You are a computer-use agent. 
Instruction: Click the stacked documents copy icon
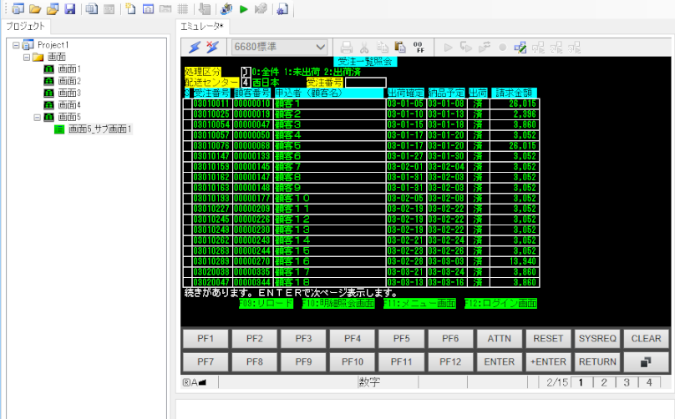pos(91,8)
